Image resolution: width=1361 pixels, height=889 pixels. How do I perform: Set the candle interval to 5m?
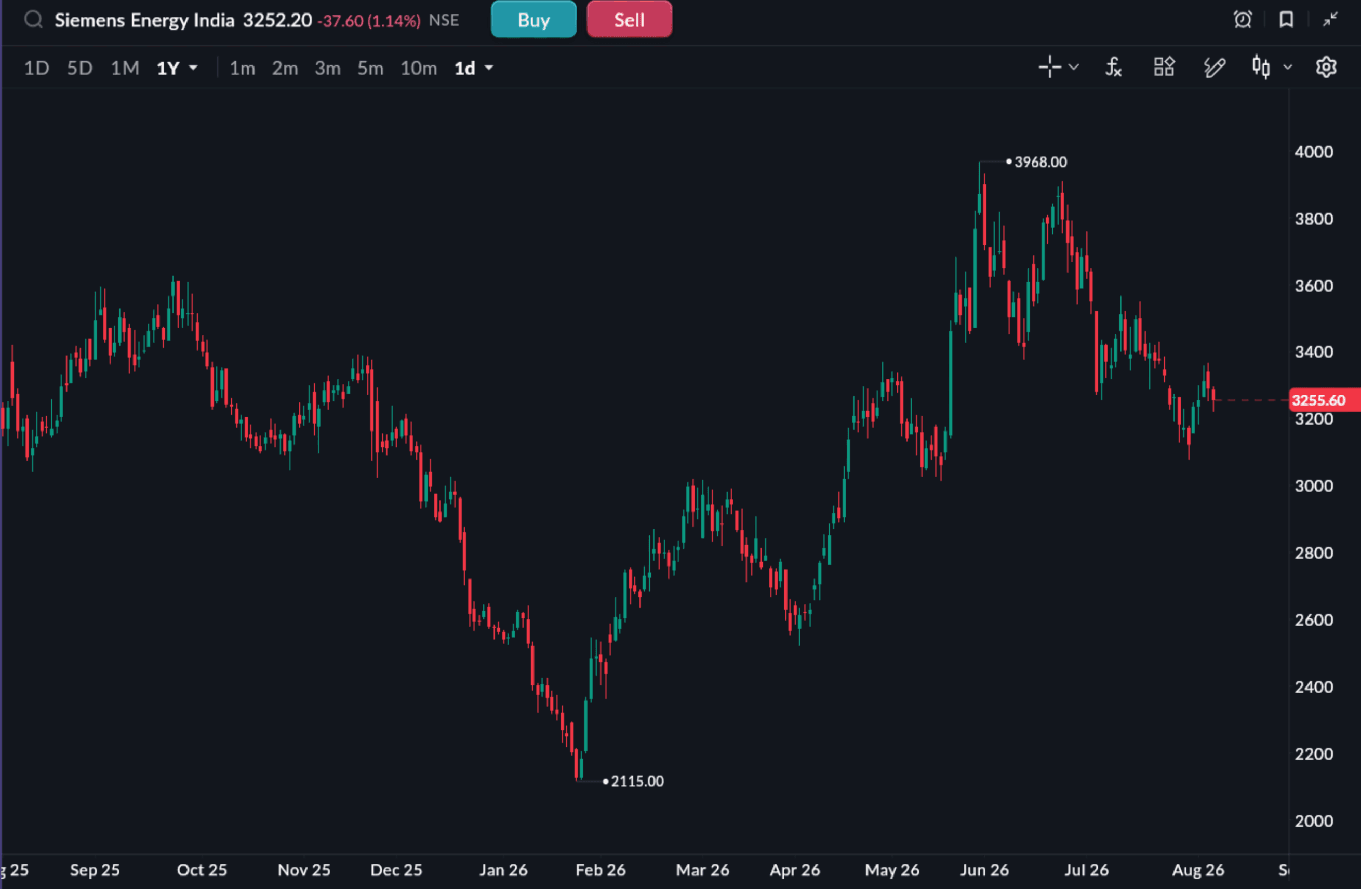coord(370,68)
